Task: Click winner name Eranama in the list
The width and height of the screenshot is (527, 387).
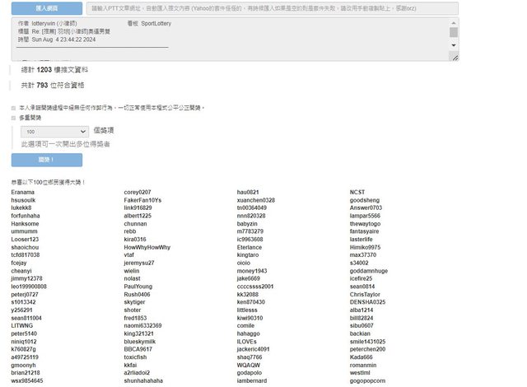Action: [x=23, y=192]
